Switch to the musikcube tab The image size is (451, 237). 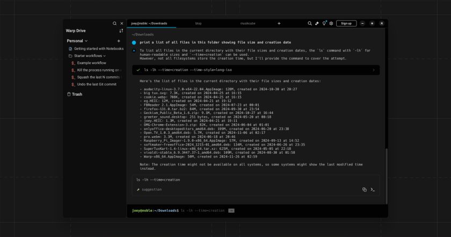(x=248, y=23)
